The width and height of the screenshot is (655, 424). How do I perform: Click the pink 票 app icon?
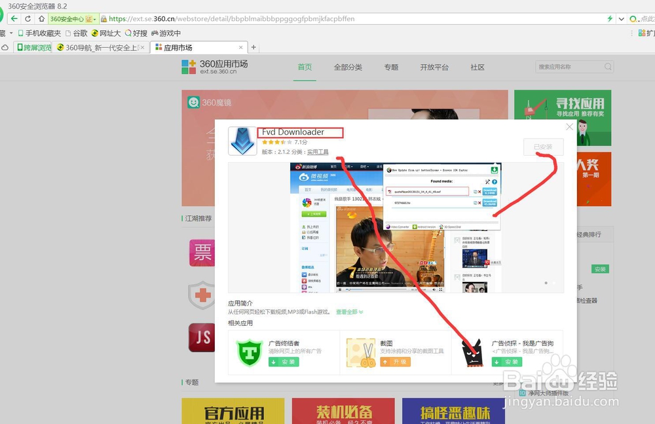[x=202, y=253]
